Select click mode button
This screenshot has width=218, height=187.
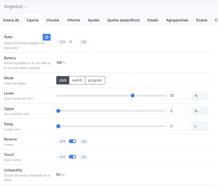coord(63,80)
